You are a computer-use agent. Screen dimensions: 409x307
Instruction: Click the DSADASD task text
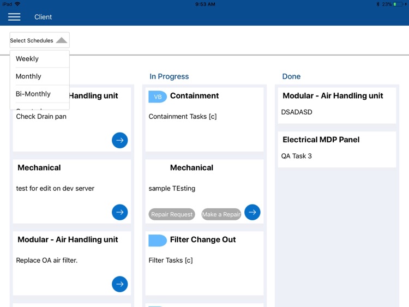[x=297, y=112]
